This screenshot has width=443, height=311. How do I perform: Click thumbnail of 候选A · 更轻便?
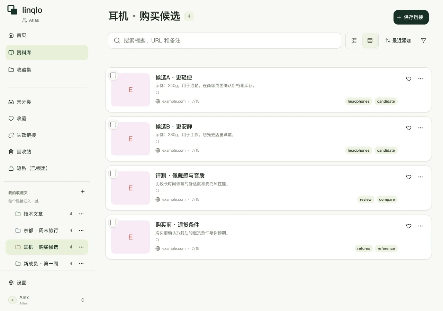[x=130, y=90]
